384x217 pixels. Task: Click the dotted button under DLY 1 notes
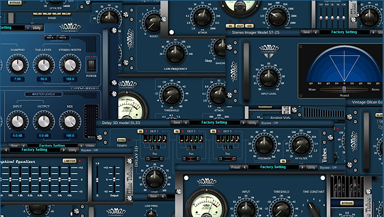click(158, 148)
